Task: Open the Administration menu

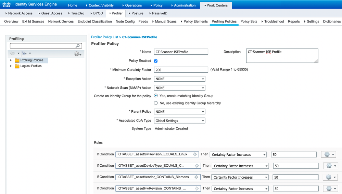Action: 183,5
